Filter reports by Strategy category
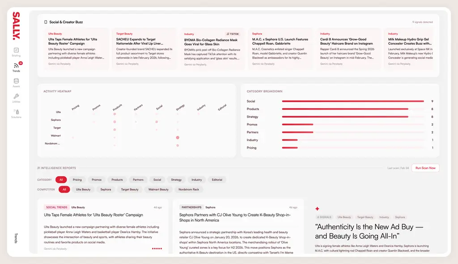This screenshot has height=264, width=458. [176, 180]
